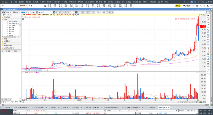This screenshot has width=213, height=115.
Task: Switch to the 시가총액상위 tab
Action: tap(150, 108)
